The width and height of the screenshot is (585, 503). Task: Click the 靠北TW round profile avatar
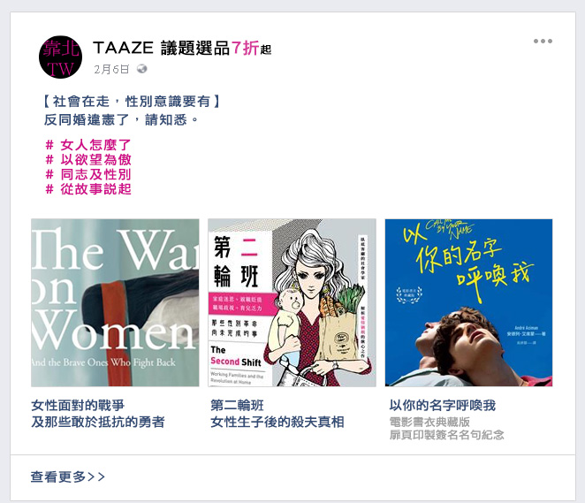(60, 57)
